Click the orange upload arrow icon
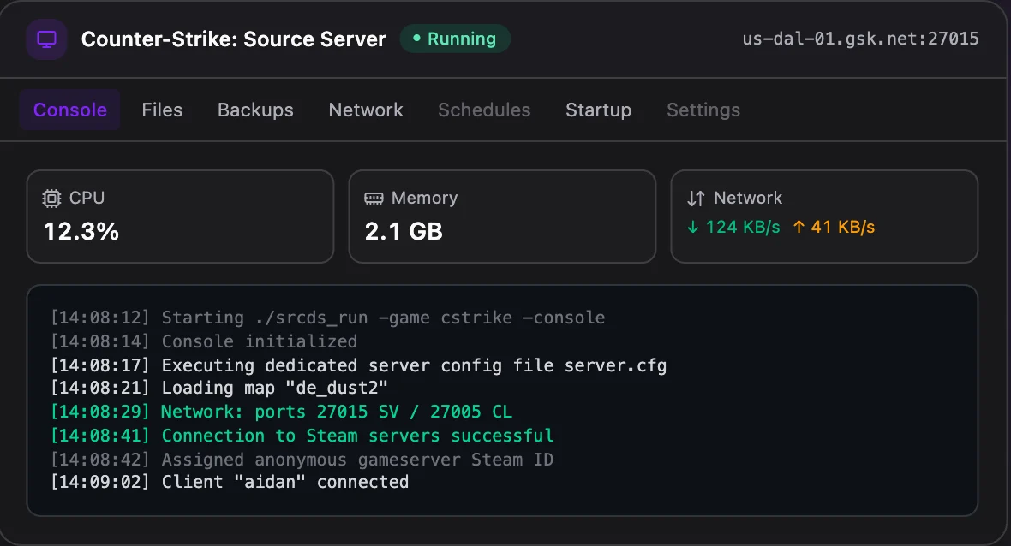Image resolution: width=1011 pixels, height=546 pixels. coord(799,227)
